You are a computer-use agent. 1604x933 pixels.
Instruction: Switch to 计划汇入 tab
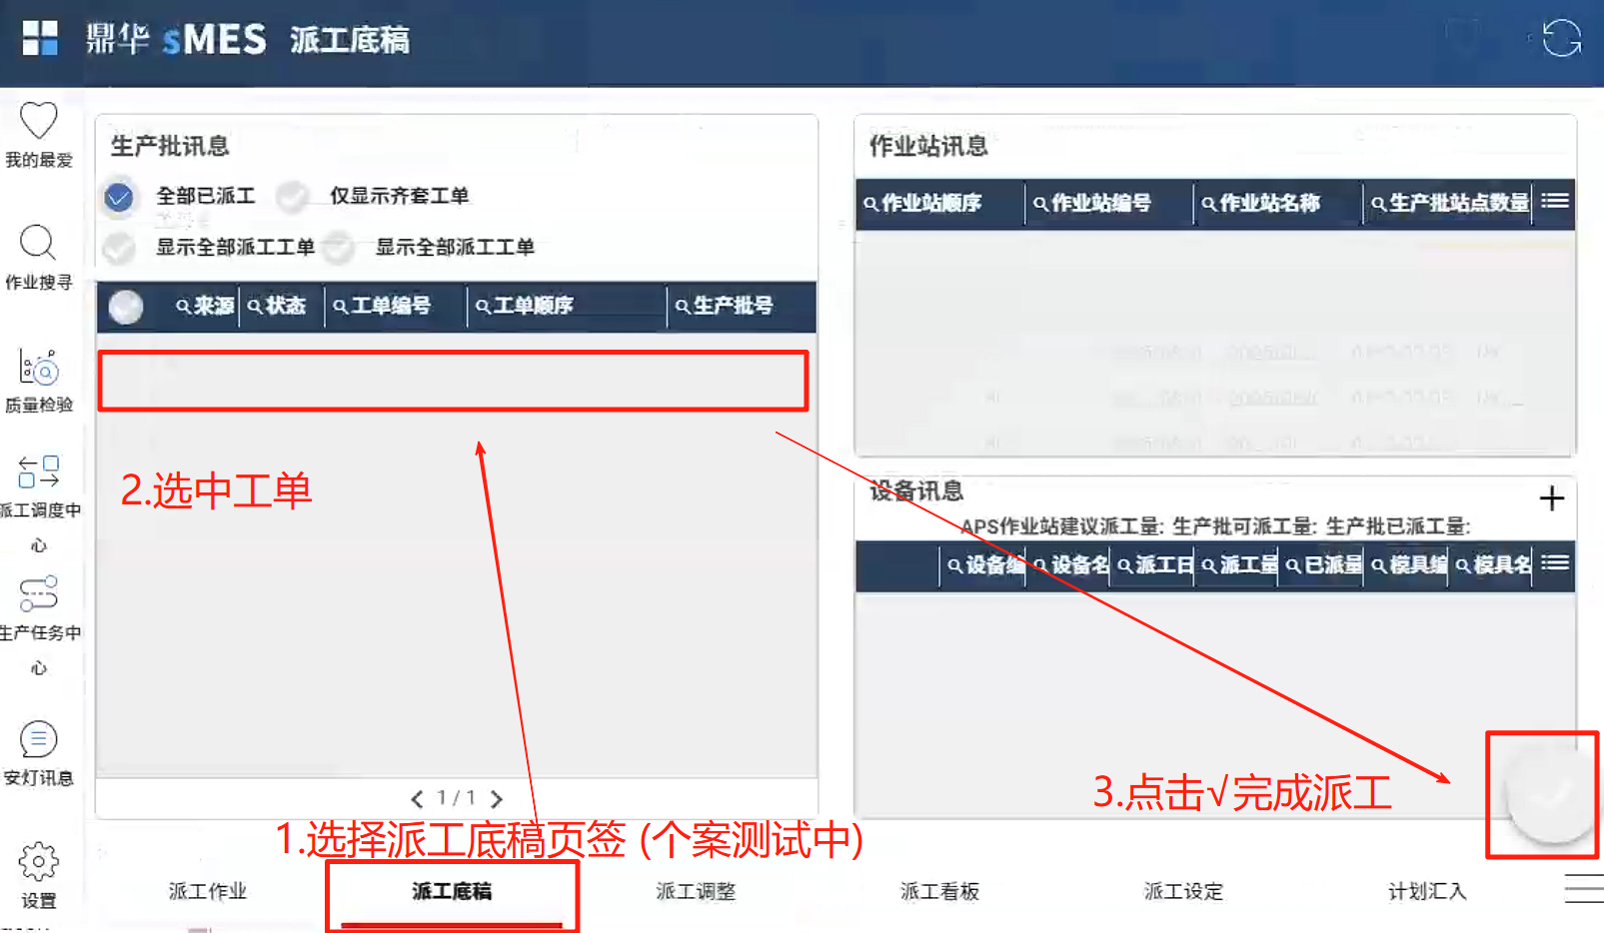tap(1427, 891)
